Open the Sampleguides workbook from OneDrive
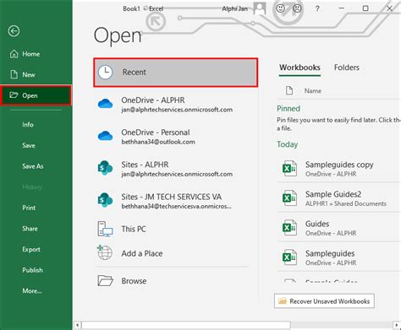Screen dimensions: 401x330 (339, 257)
